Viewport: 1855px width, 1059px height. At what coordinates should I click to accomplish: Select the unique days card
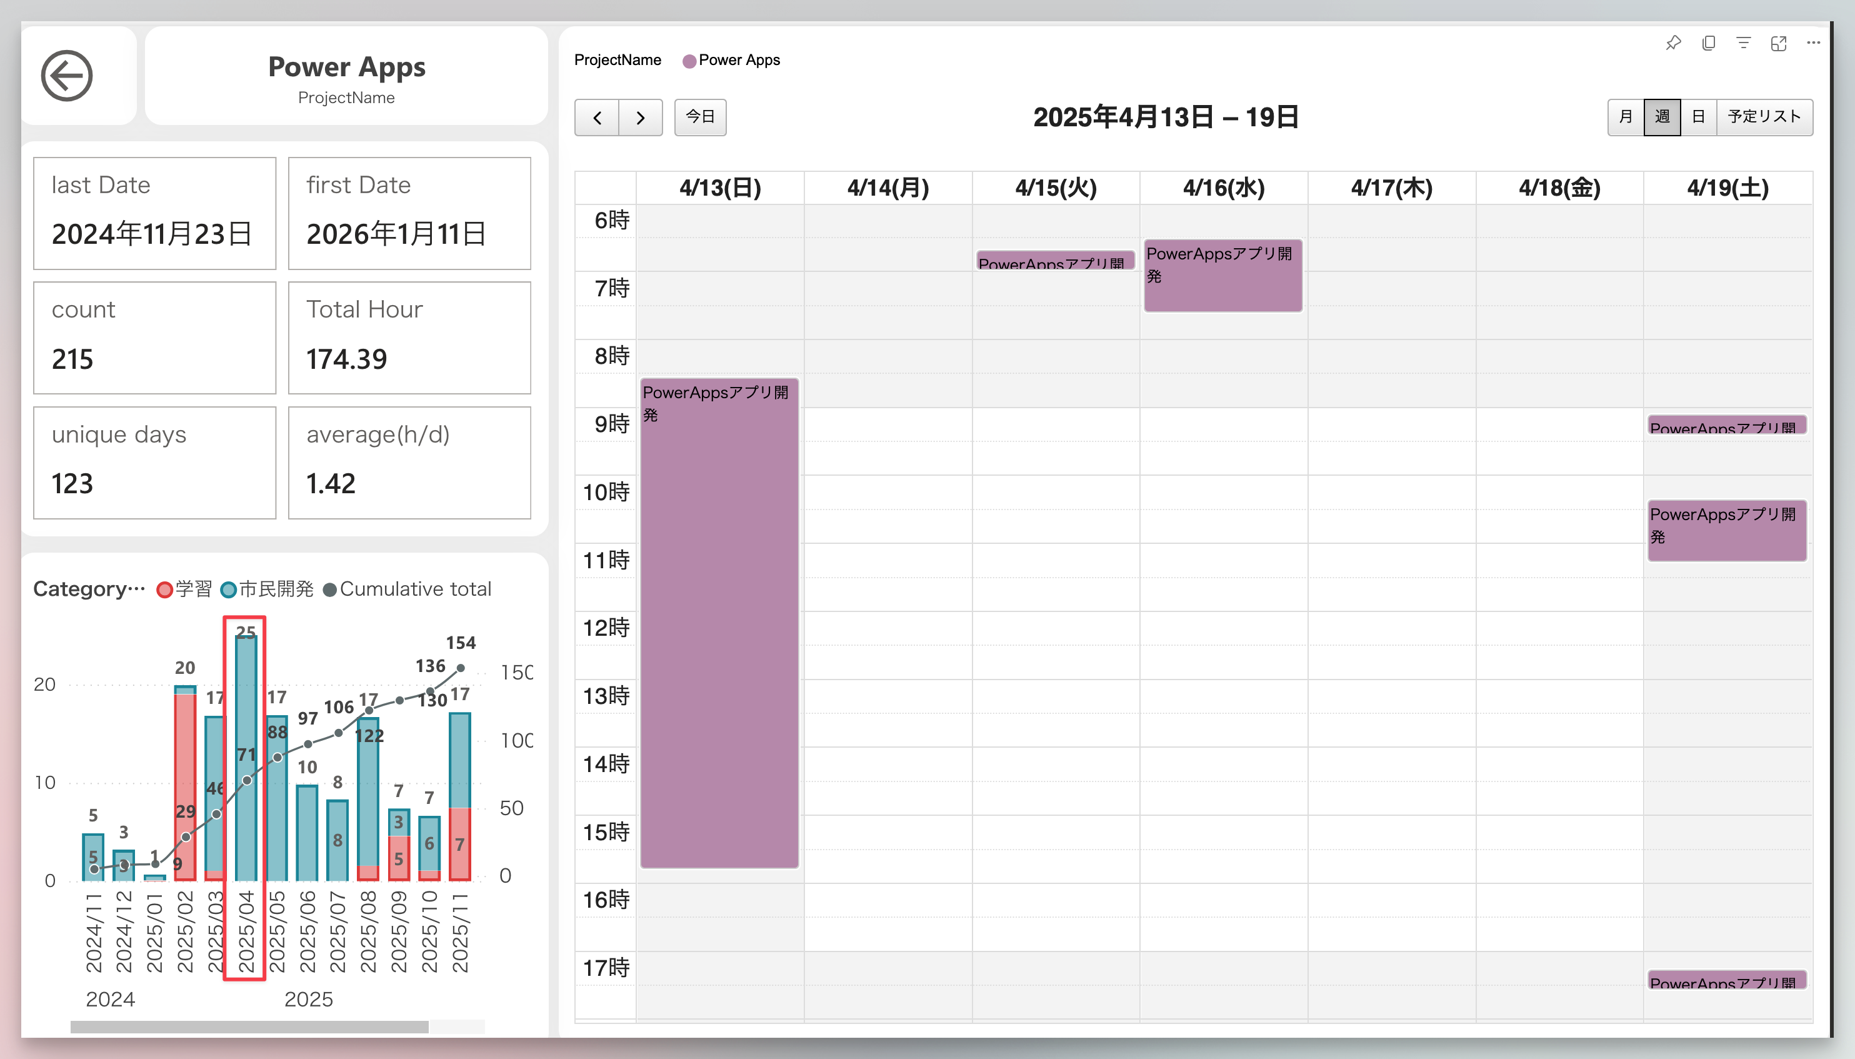155,463
